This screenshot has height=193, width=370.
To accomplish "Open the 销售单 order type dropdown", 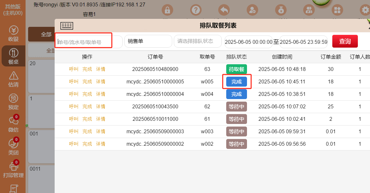I will (148, 41).
